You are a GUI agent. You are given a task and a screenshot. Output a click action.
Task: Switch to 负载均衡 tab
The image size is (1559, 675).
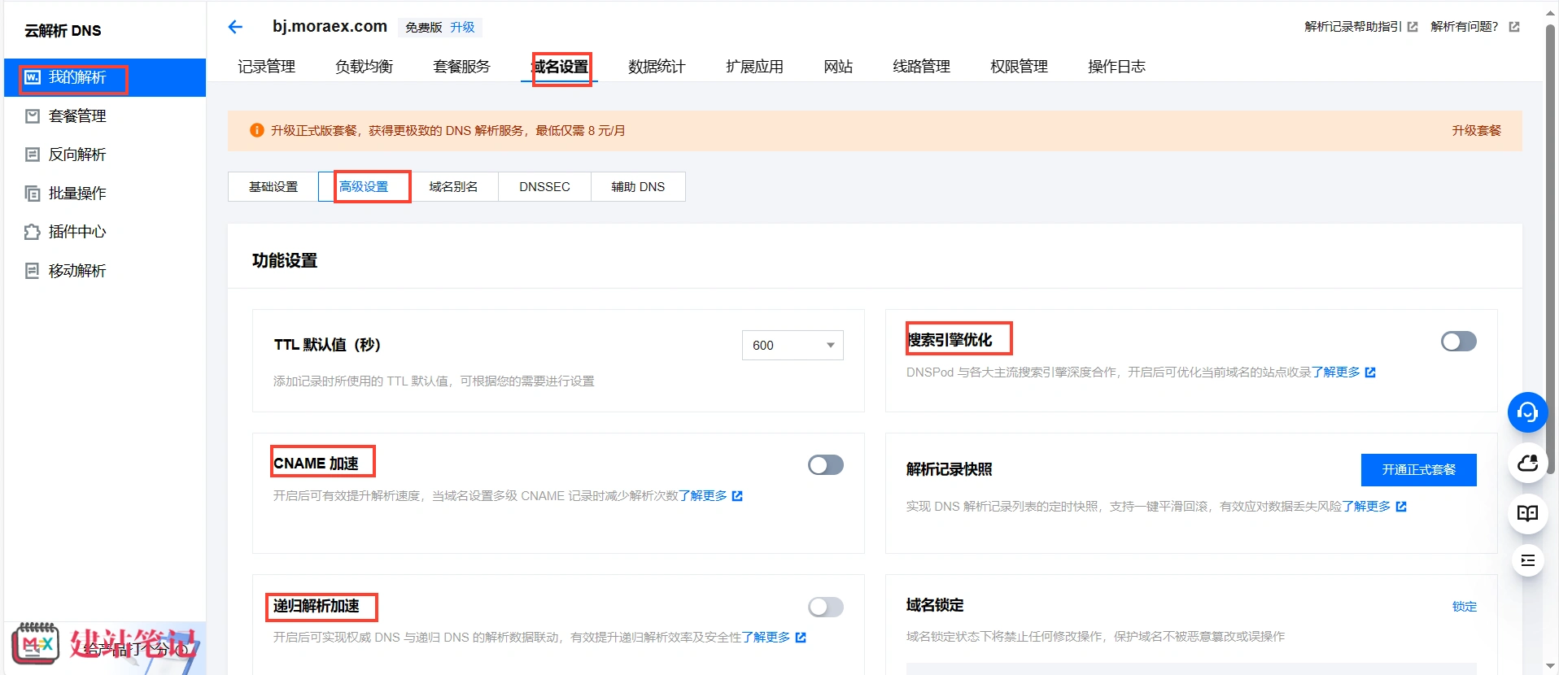pyautogui.click(x=364, y=67)
